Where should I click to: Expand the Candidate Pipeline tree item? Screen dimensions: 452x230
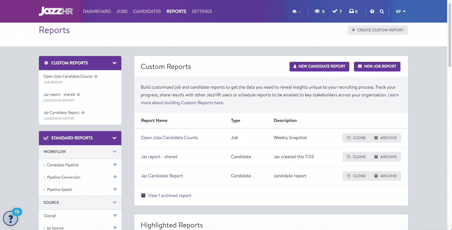pyautogui.click(x=44, y=165)
